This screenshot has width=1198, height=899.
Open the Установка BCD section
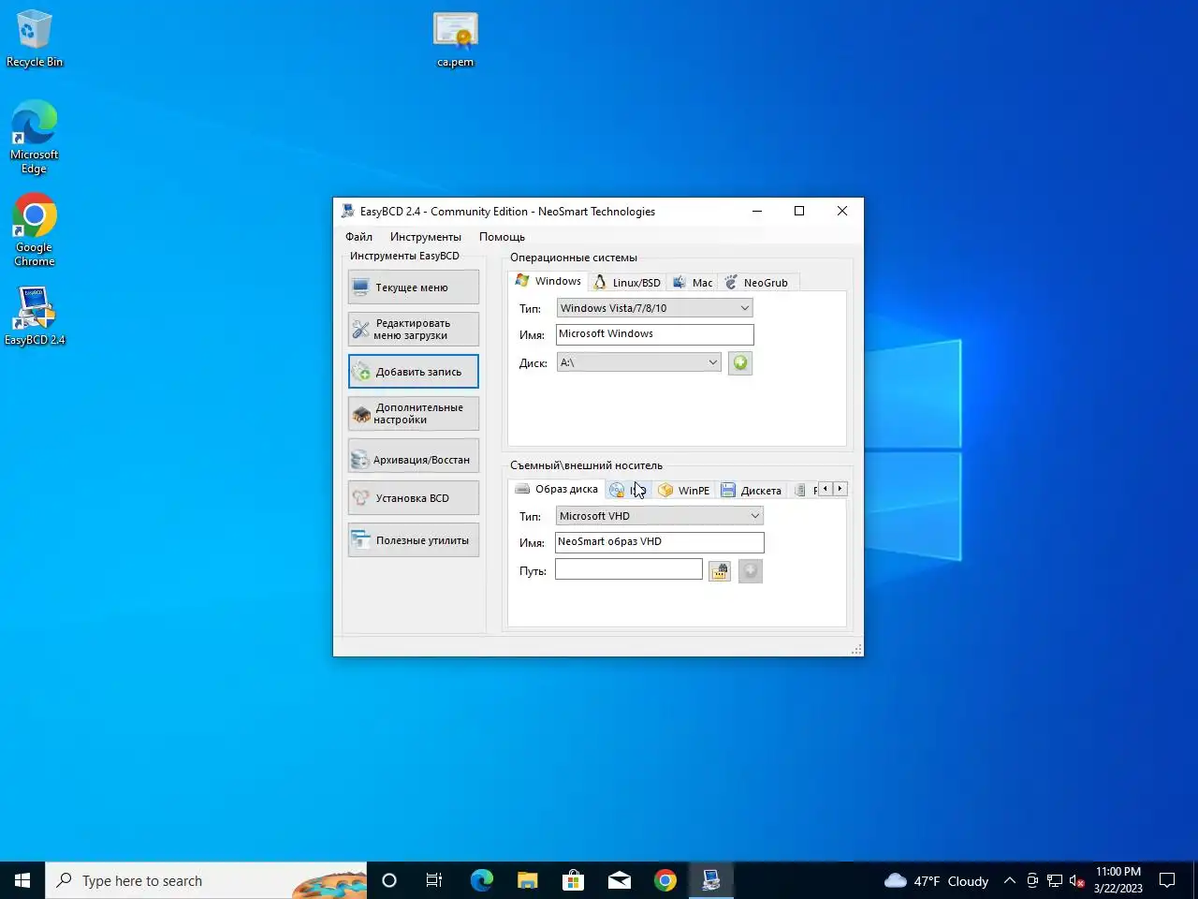[413, 498]
